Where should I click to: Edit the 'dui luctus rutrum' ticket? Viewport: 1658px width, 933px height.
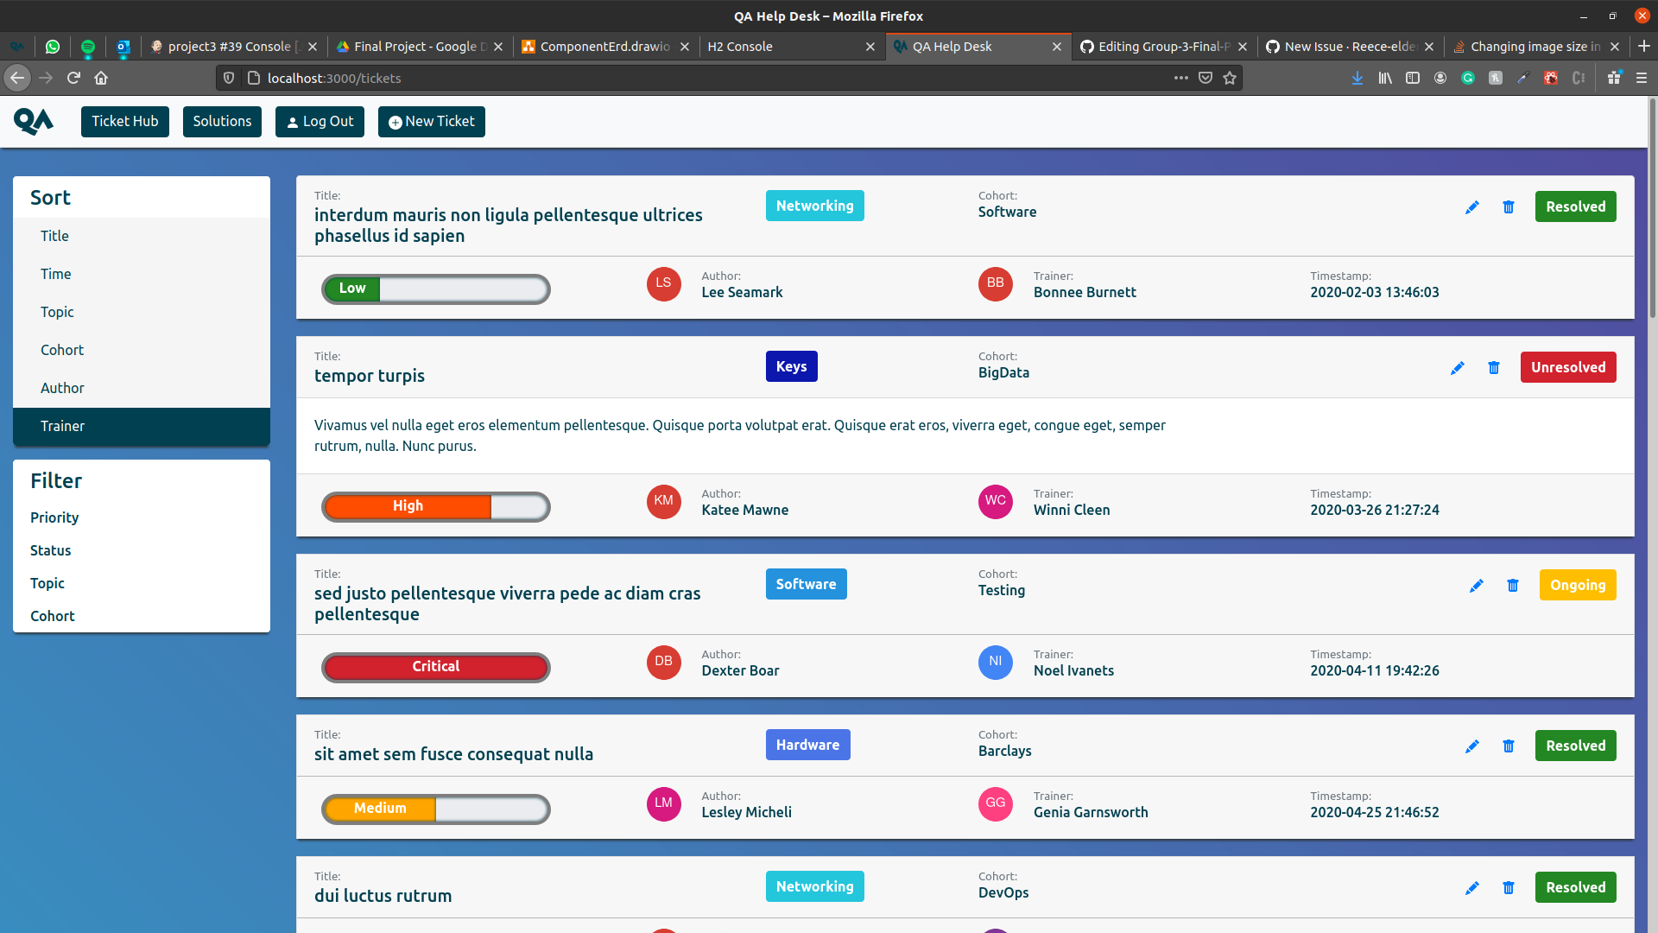[1472, 888]
